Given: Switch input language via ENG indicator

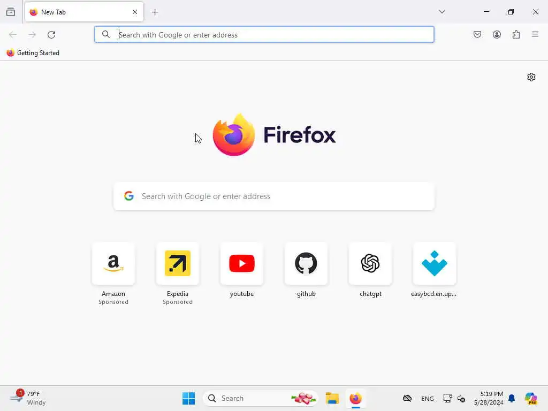Looking at the screenshot, I should point(428,398).
